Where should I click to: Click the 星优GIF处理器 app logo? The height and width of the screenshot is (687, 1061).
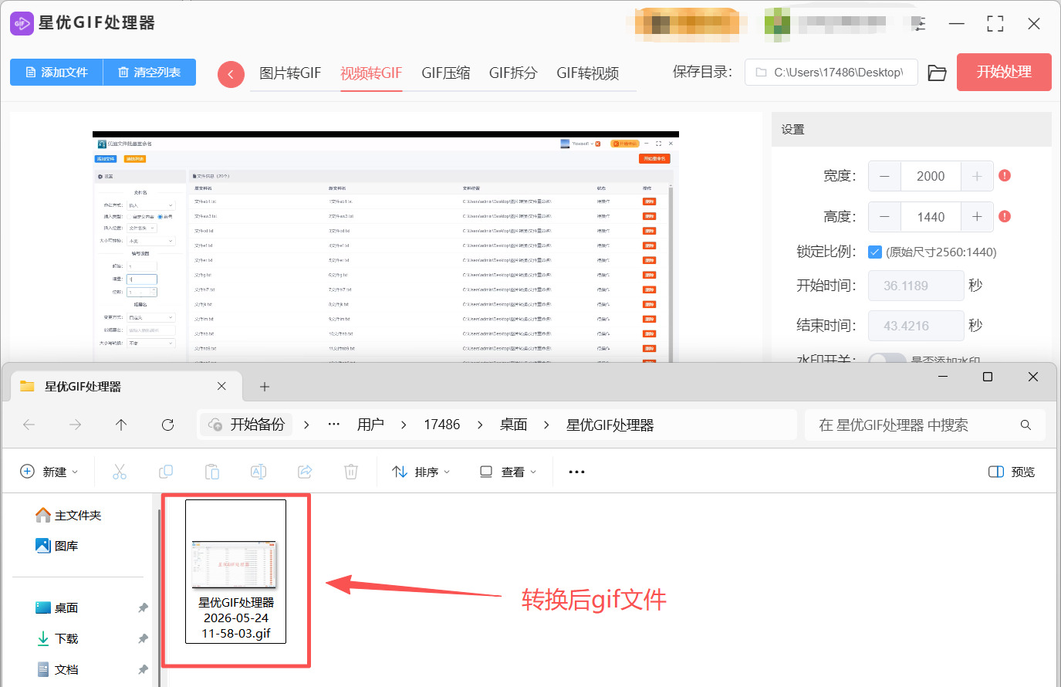point(22,23)
